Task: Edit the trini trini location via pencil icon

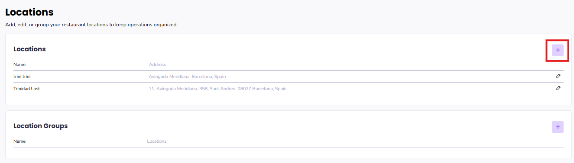Action: (x=558, y=76)
